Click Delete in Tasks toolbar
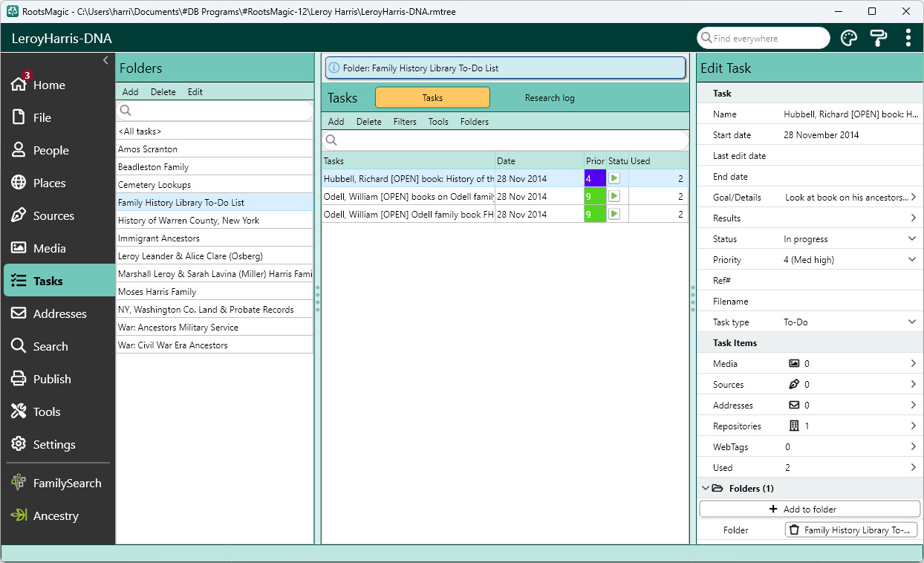924x563 pixels. [x=369, y=122]
